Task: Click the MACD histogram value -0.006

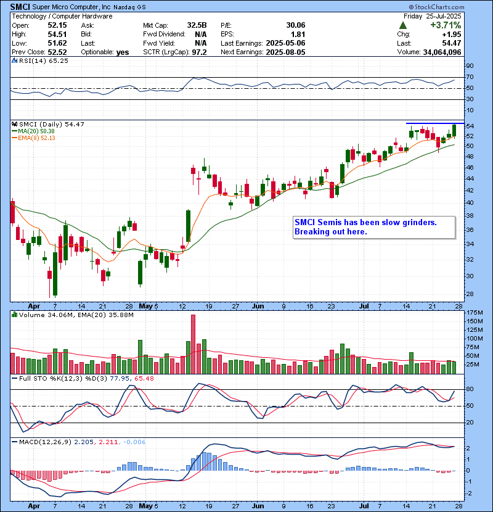Action: coord(135,442)
